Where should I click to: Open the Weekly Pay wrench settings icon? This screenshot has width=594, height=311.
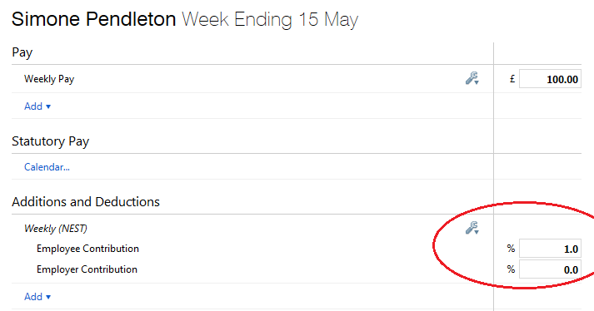[x=472, y=78]
